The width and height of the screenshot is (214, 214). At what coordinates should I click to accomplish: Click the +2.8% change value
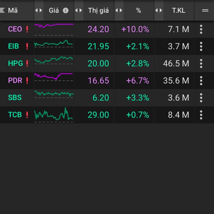coord(138,63)
